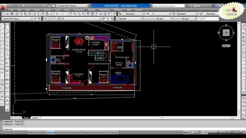Click the Text Style icon

[120, 14]
